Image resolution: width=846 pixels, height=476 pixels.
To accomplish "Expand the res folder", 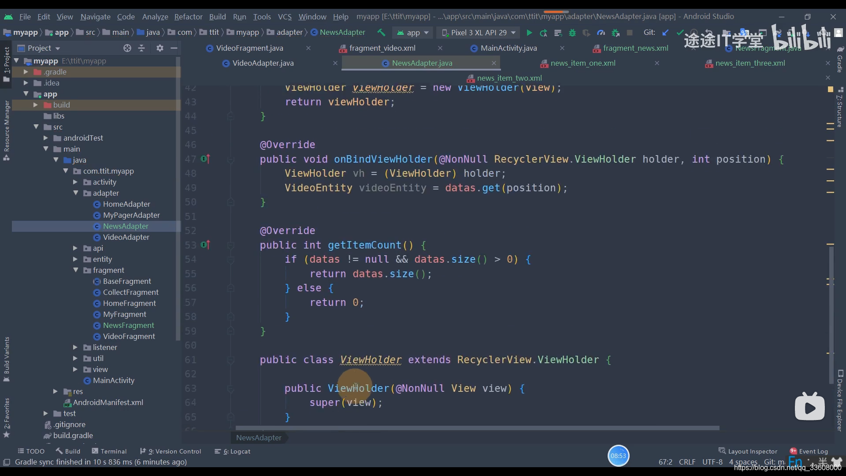I will [x=55, y=391].
